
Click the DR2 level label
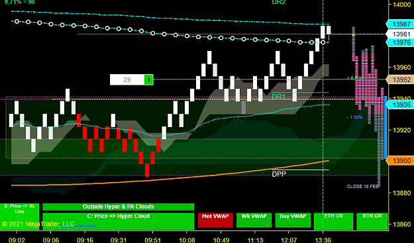(279, 3)
